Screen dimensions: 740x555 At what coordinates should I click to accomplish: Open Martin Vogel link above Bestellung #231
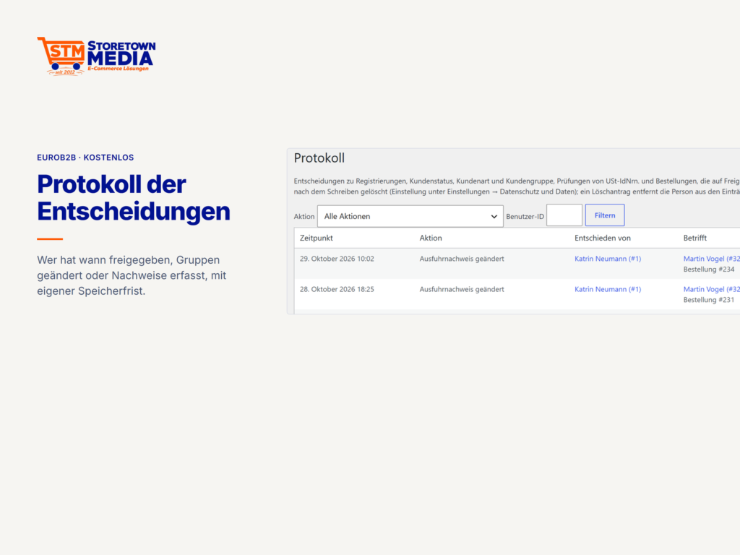coord(711,289)
